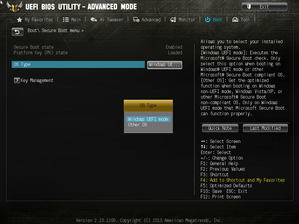Viewport: 299px width, 224px height.
Task: Open the OS Type value dropdown
Action: [x=165, y=65]
